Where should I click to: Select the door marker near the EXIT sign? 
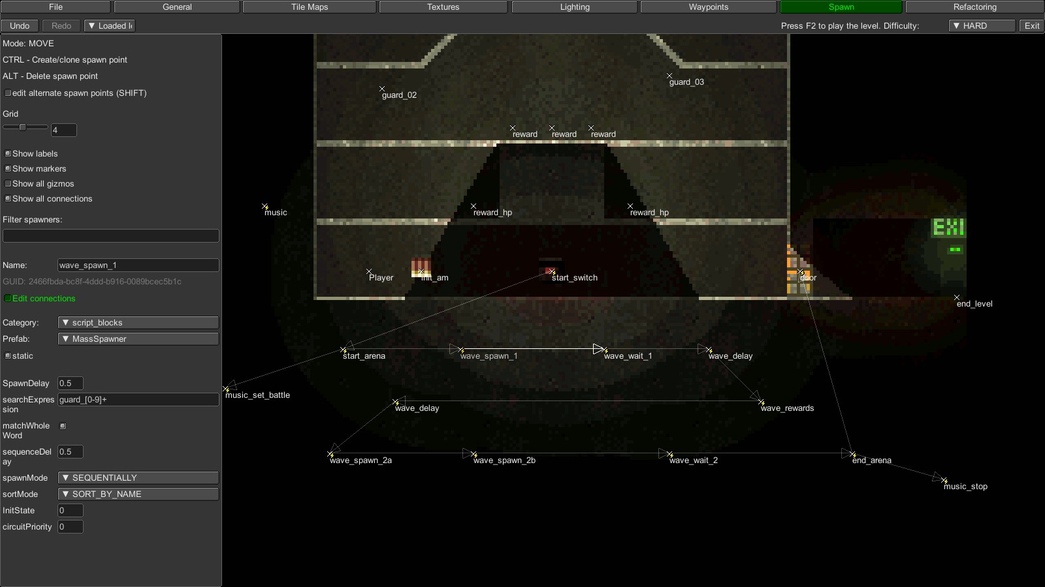coord(801,272)
